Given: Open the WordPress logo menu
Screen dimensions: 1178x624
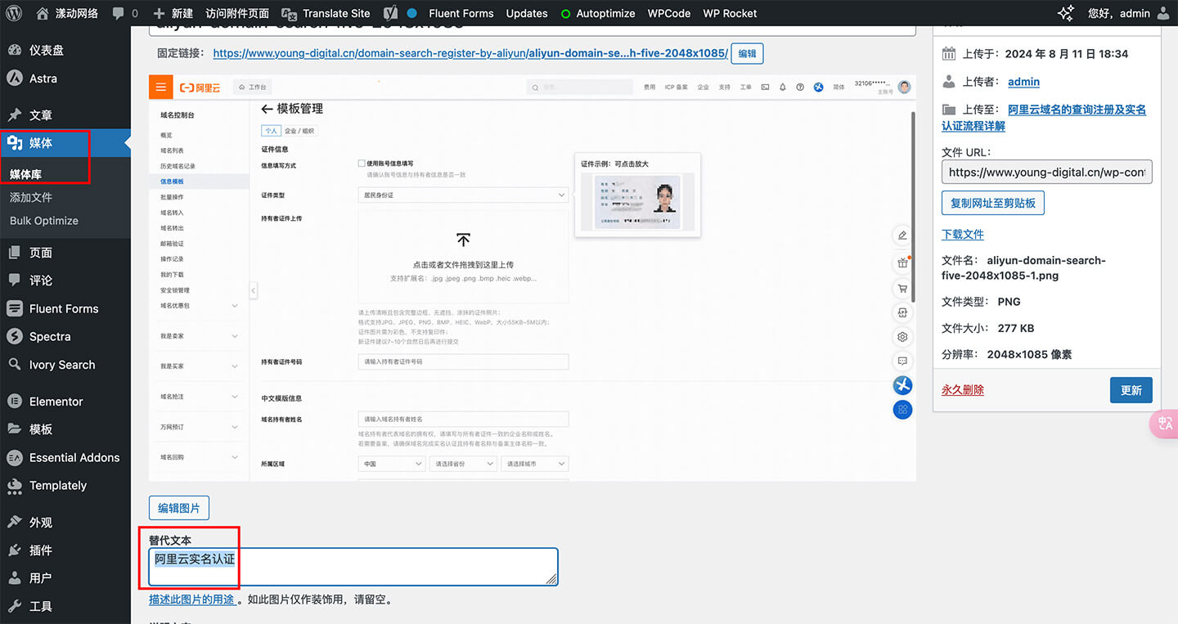Looking at the screenshot, I should point(15,13).
